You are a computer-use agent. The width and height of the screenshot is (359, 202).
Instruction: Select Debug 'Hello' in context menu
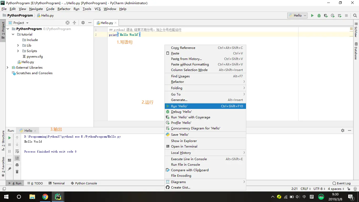coord(205,112)
